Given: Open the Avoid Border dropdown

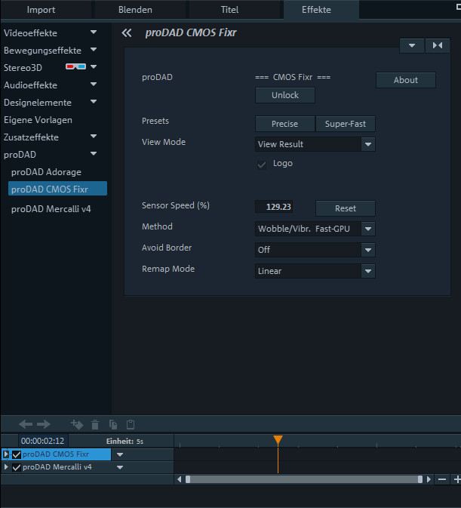Looking at the screenshot, I should [368, 250].
